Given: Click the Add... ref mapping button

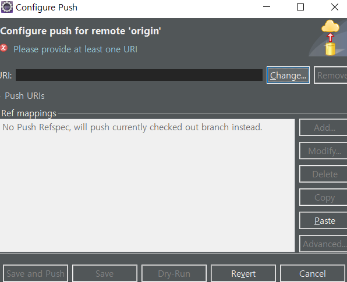Looking at the screenshot, I should point(323,127).
